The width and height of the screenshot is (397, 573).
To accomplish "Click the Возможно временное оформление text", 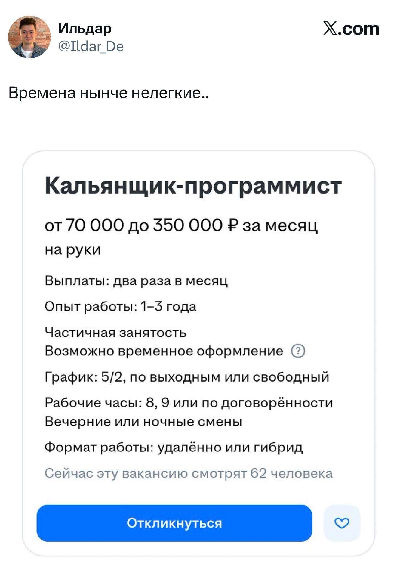I will tap(164, 351).
